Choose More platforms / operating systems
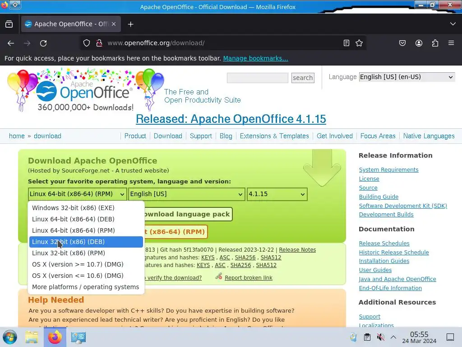Screen dimensions: 462x347 coord(86,287)
